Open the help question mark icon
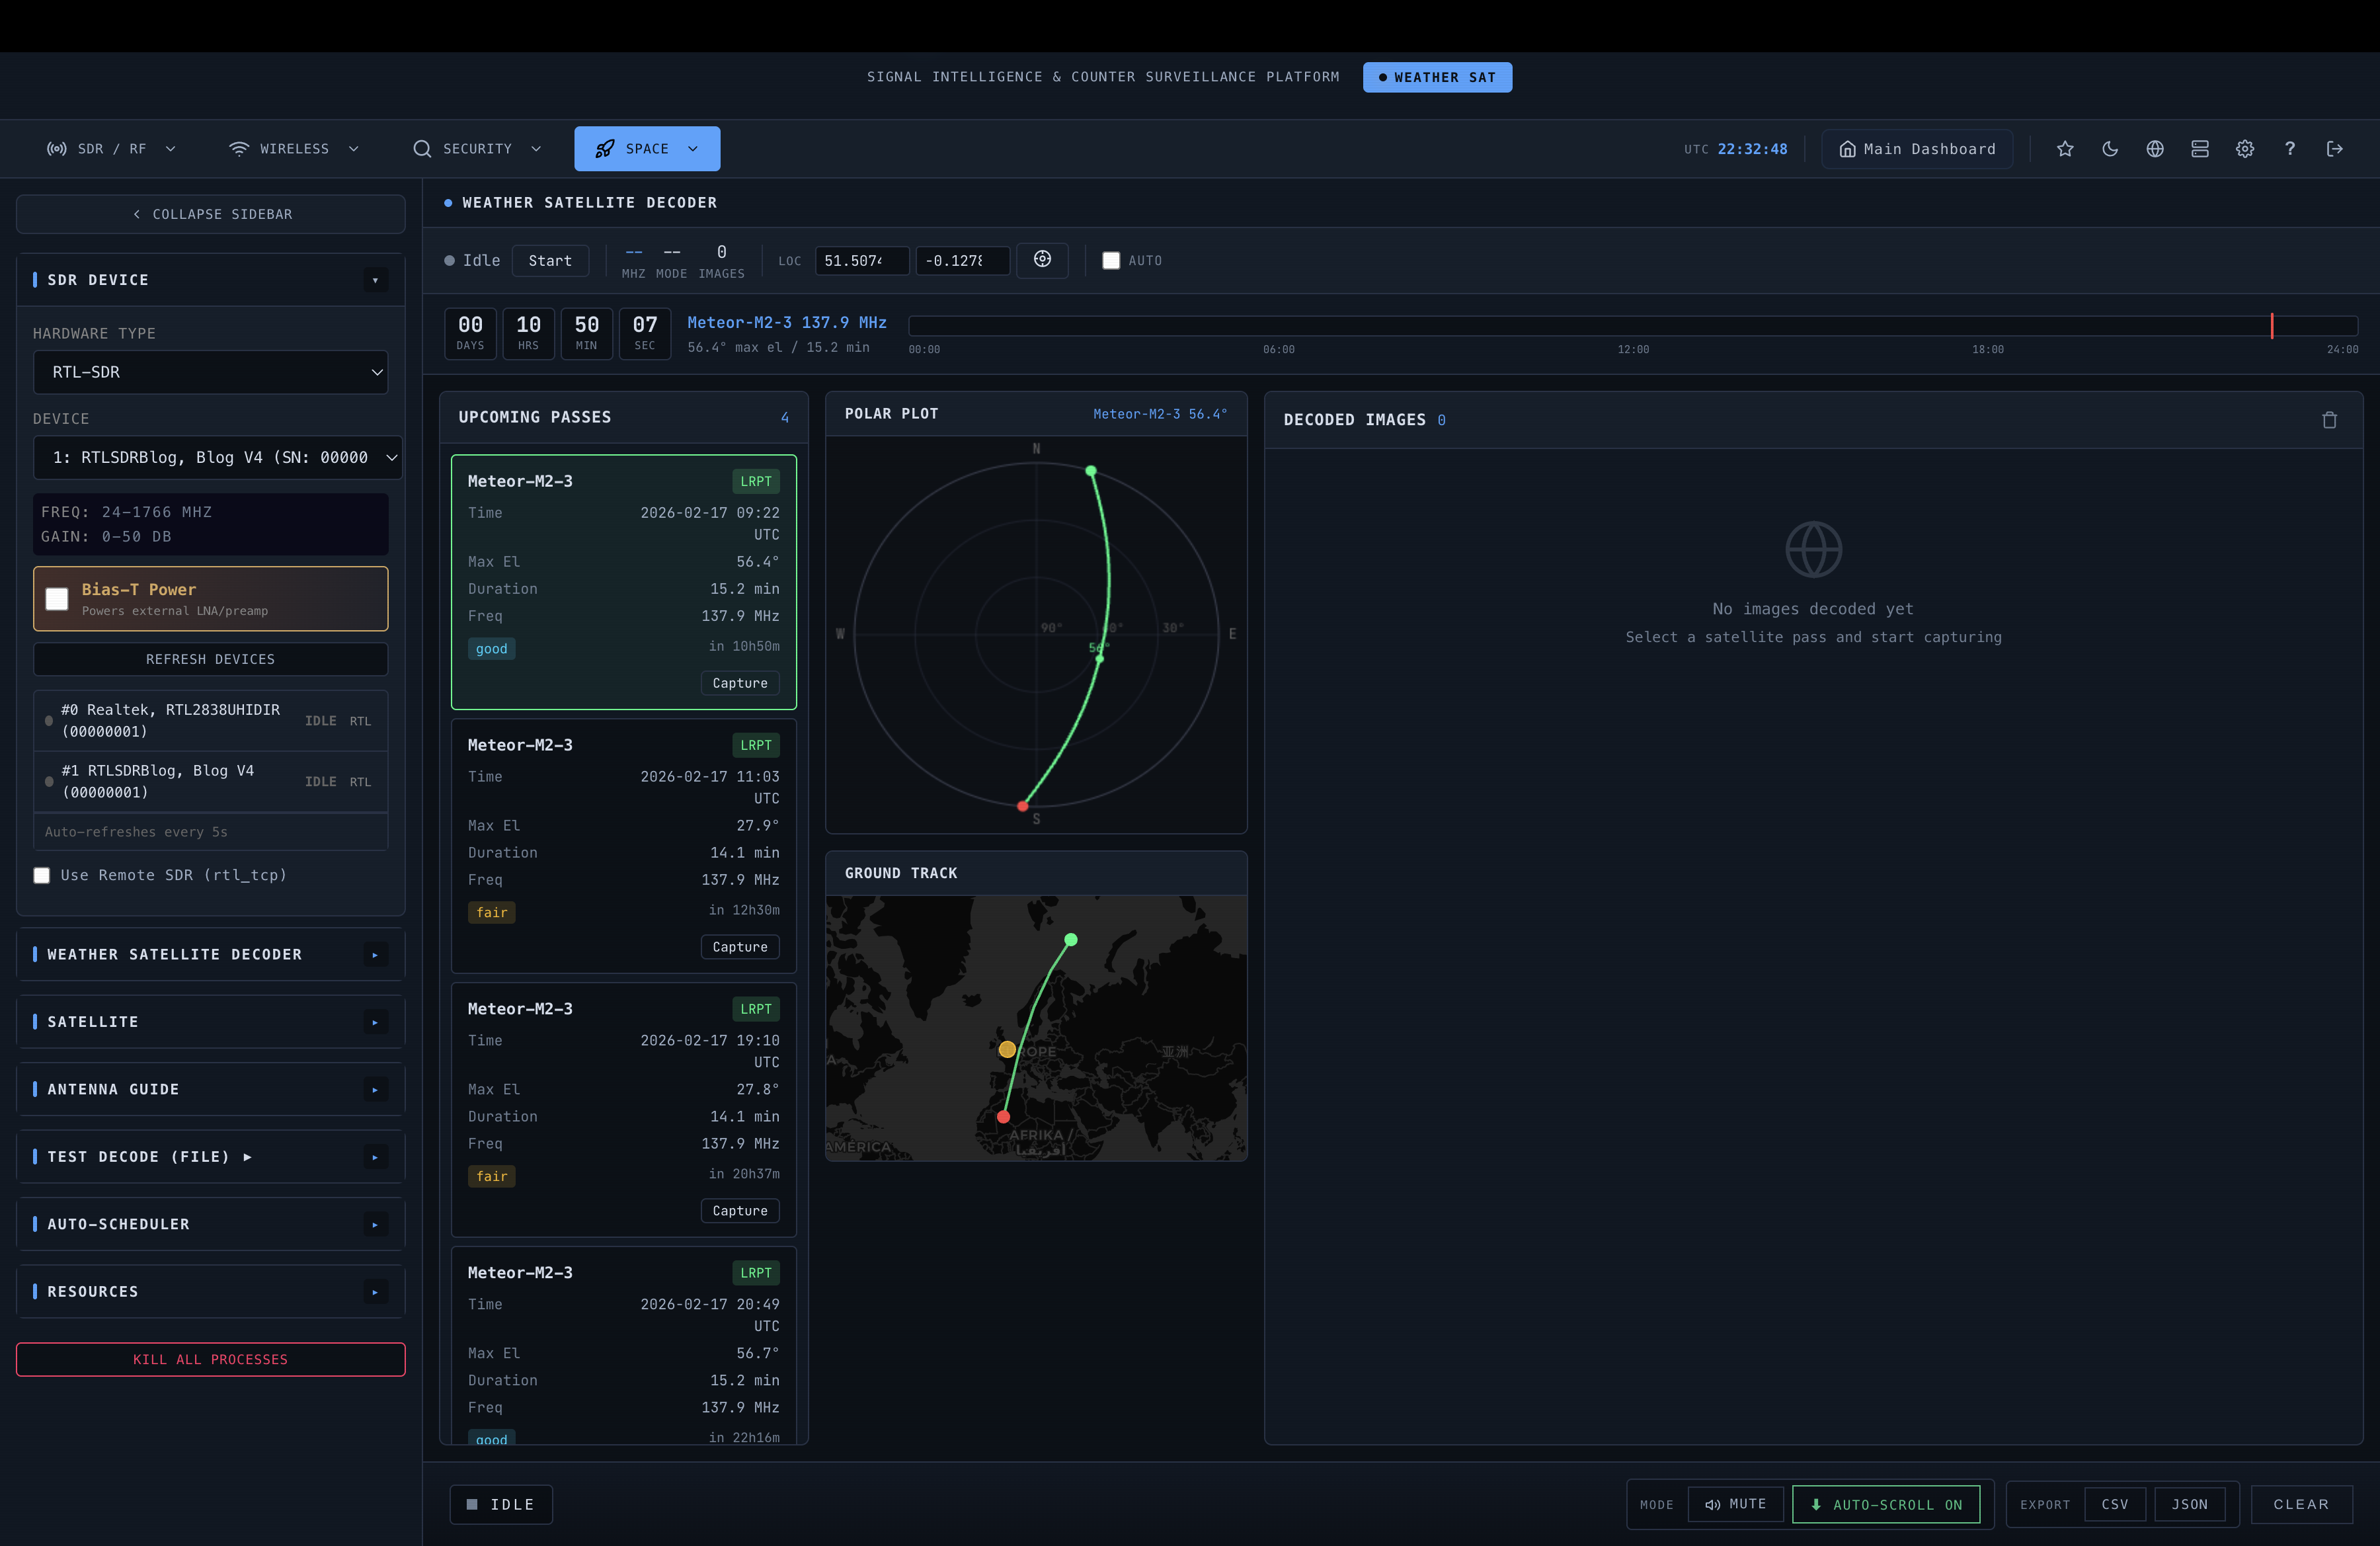Image resolution: width=2380 pixels, height=1546 pixels. coord(2290,148)
